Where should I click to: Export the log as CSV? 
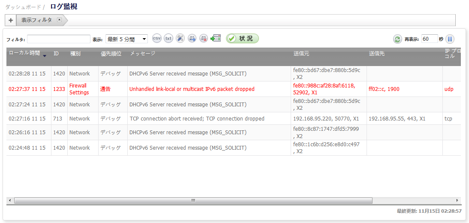[157, 39]
